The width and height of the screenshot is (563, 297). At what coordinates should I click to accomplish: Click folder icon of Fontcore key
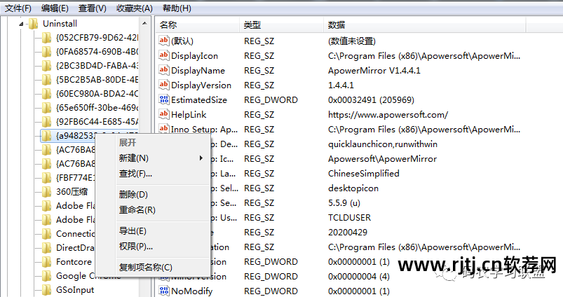47,262
